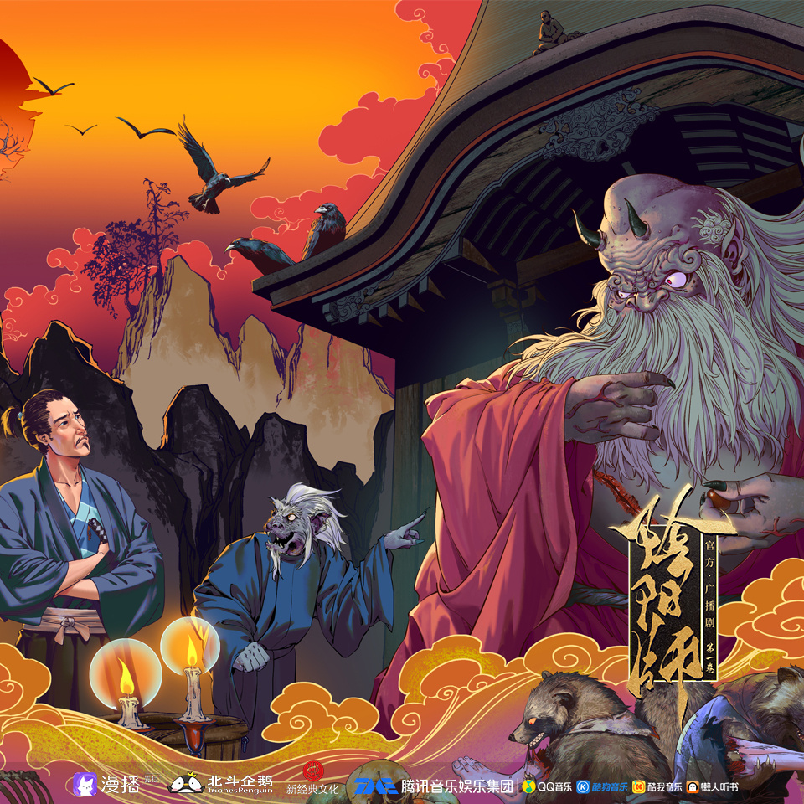The image size is (804, 804).
Task: Click the QQ音乐 icon
Action: tap(529, 786)
